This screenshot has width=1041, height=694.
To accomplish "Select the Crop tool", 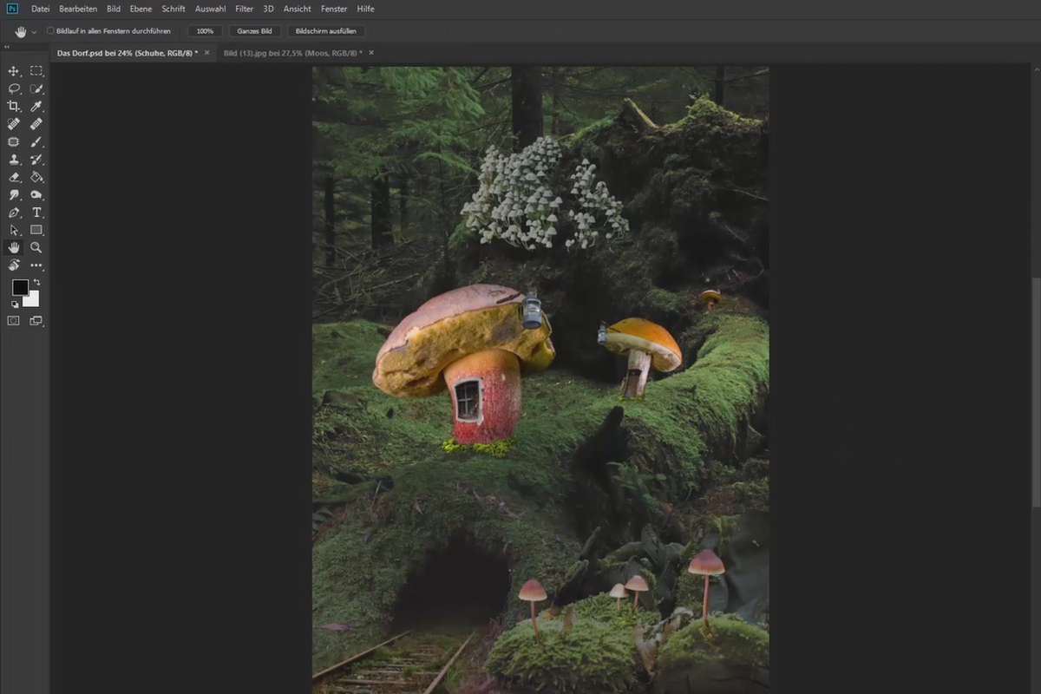I will tap(14, 106).
